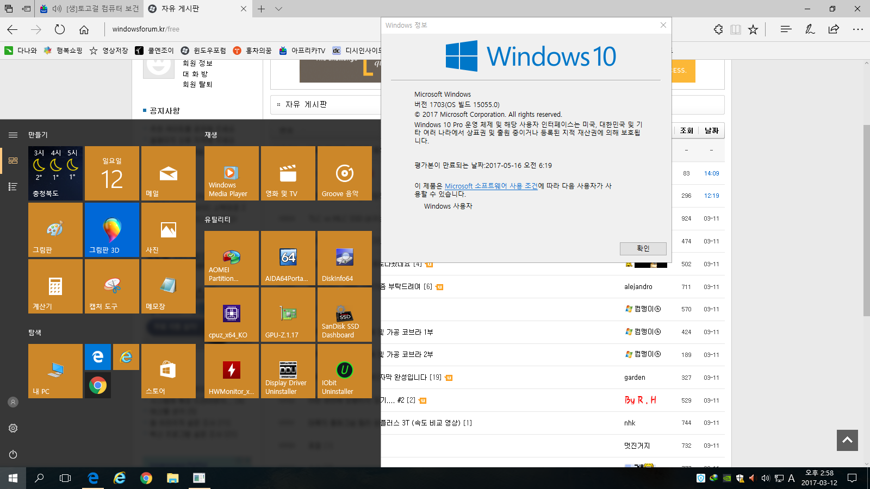The height and width of the screenshot is (489, 870).
Task: Switch to the [성]토고걸 컴퓨터 보건 tab
Action: click(x=90, y=9)
